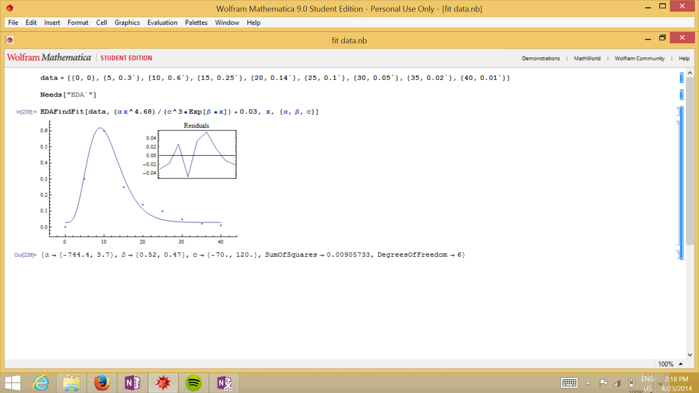
Task: Click the vertical scrollbar thumb
Action: click(690, 161)
